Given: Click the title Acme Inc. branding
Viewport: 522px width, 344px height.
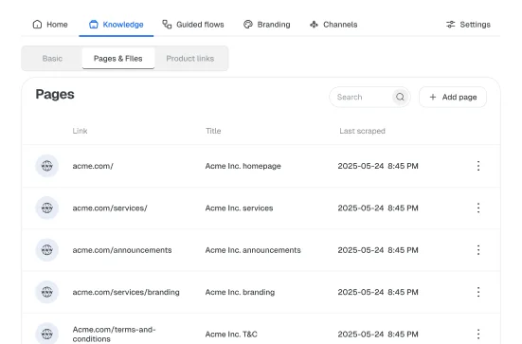Looking at the screenshot, I should [240, 292].
